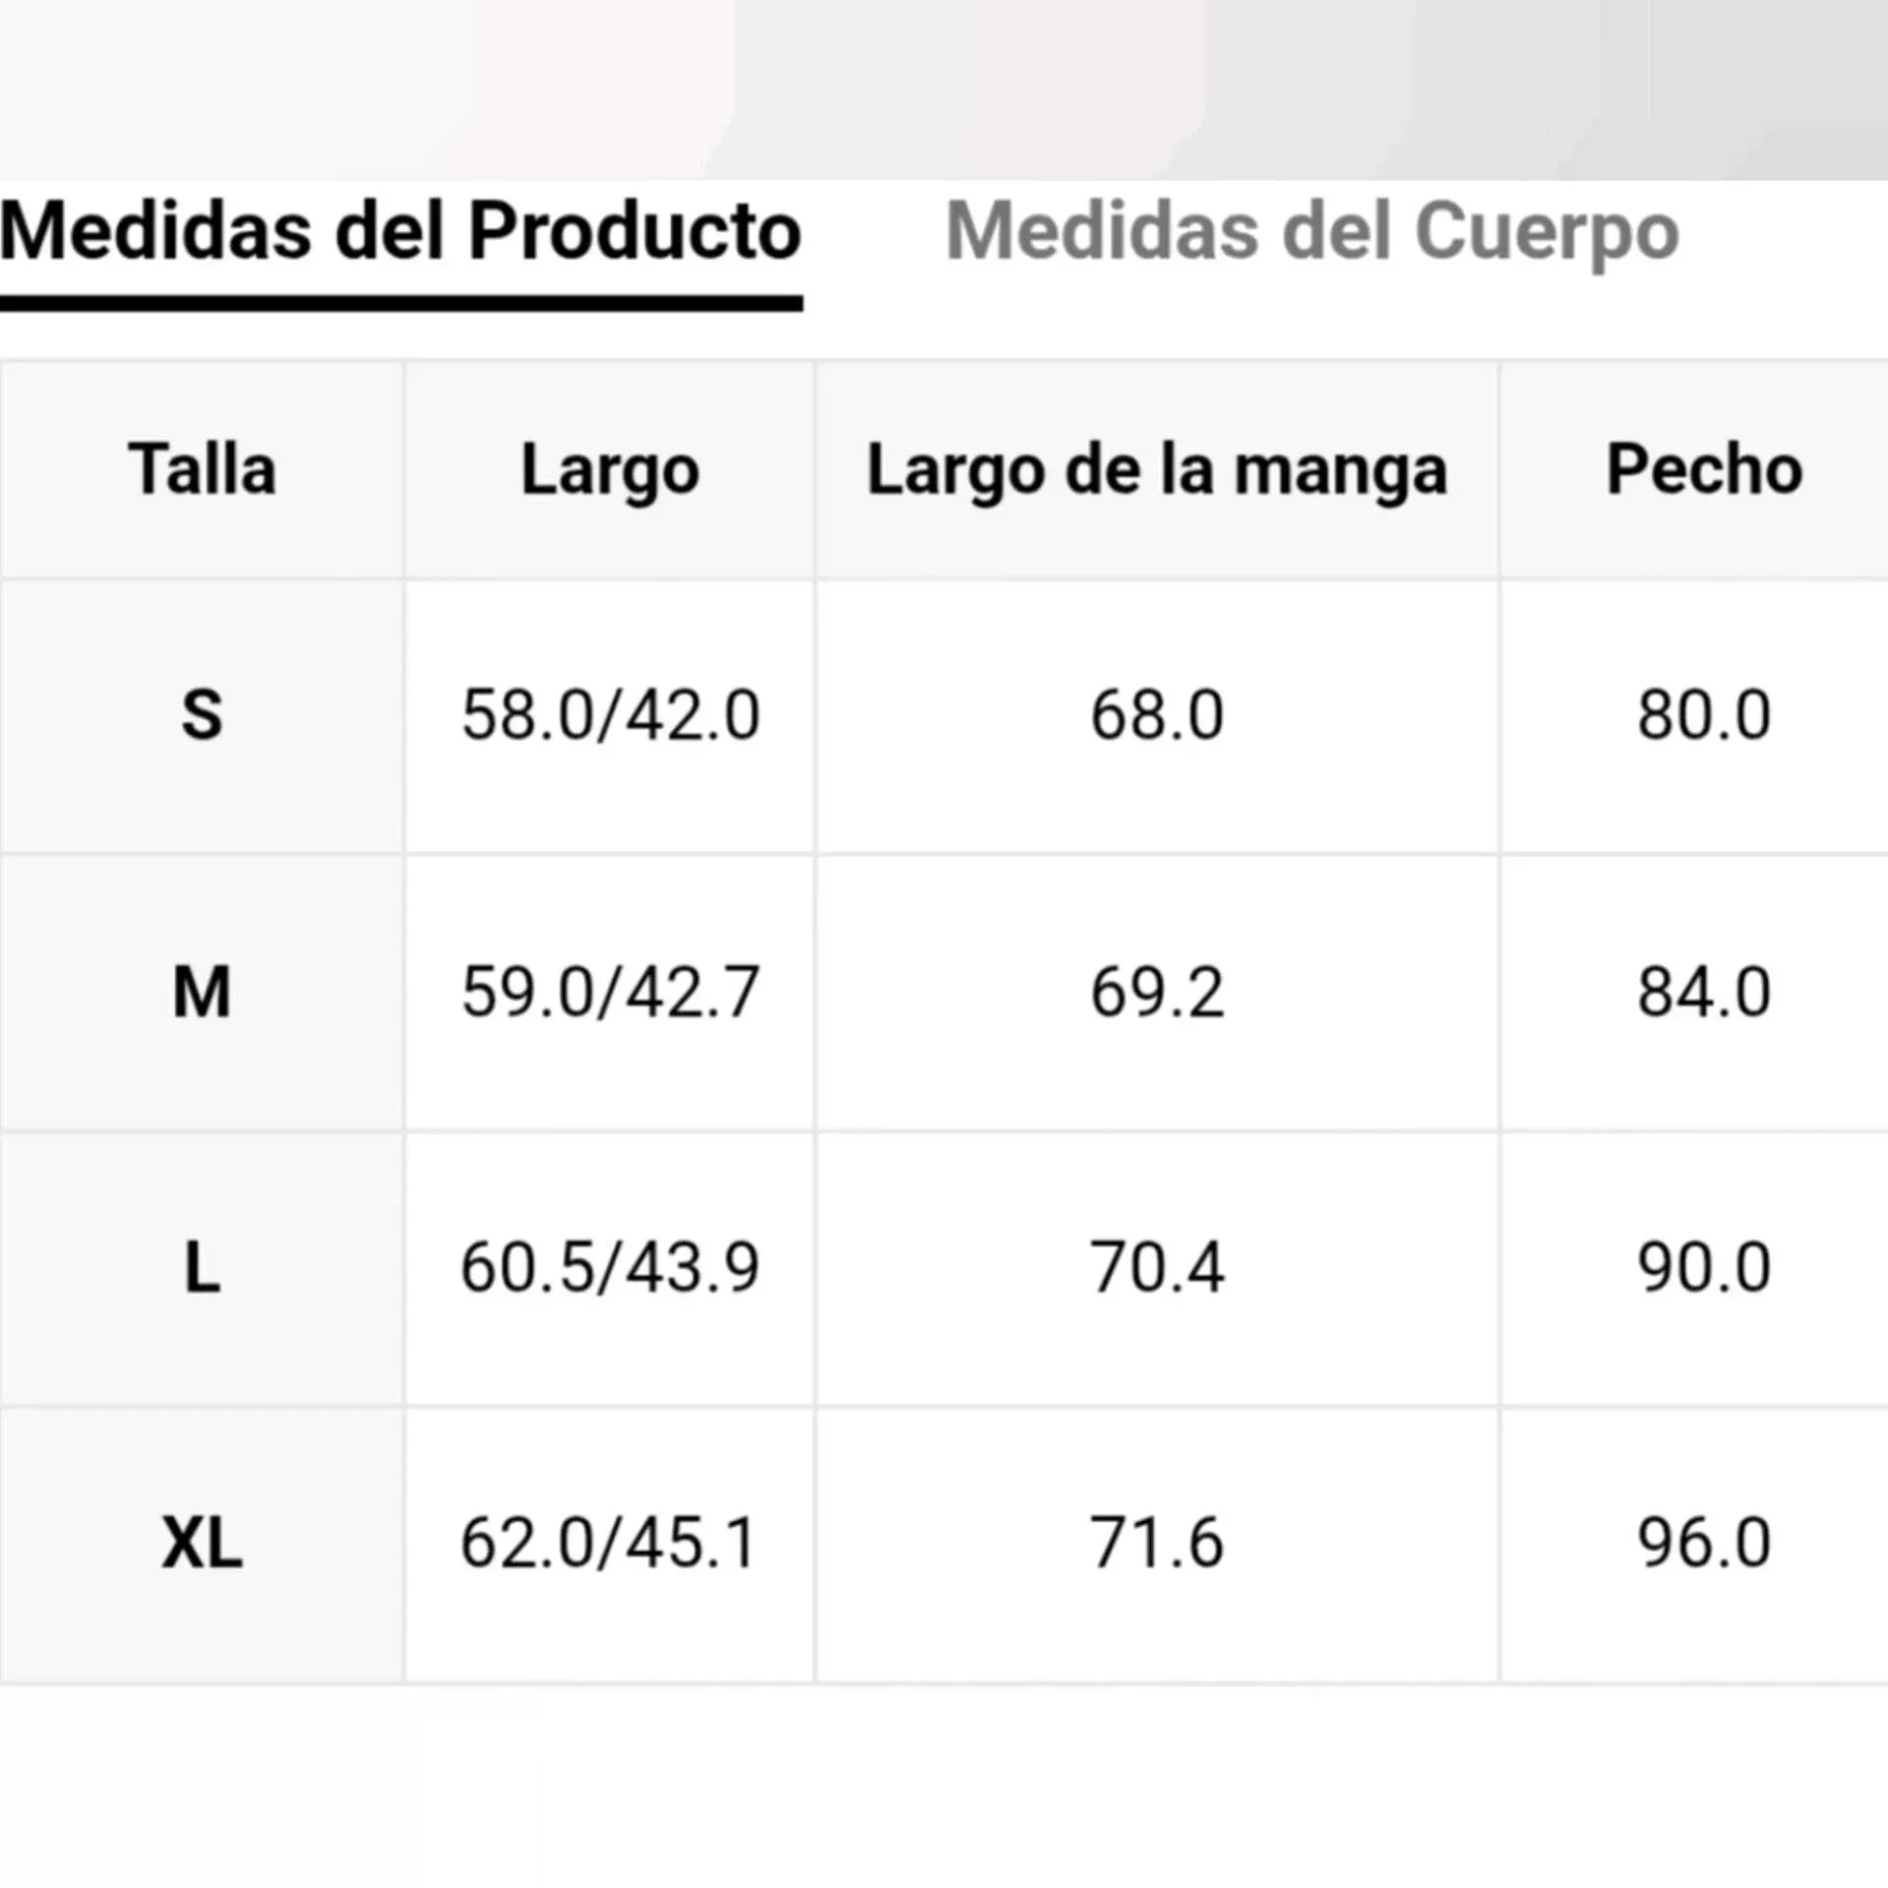The image size is (1888, 1888).
Task: Switch to the Medidas del Cuerpo tab
Action: (1311, 232)
